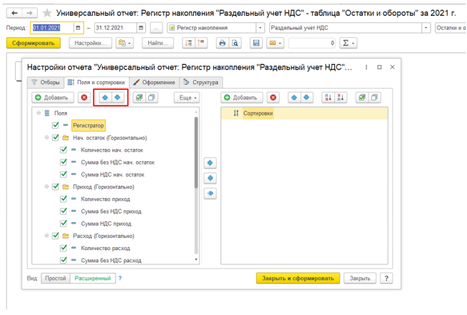Sort ascending icon in sorting panel

pos(328,98)
